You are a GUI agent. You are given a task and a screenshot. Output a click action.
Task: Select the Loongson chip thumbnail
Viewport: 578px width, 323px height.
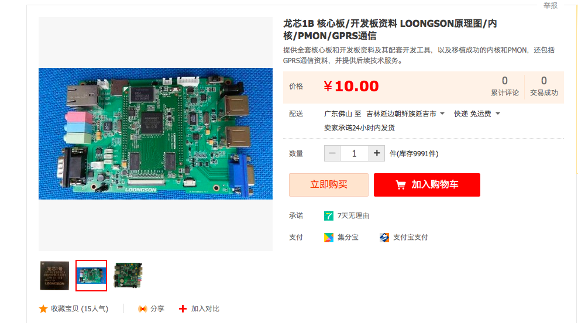[54, 276]
